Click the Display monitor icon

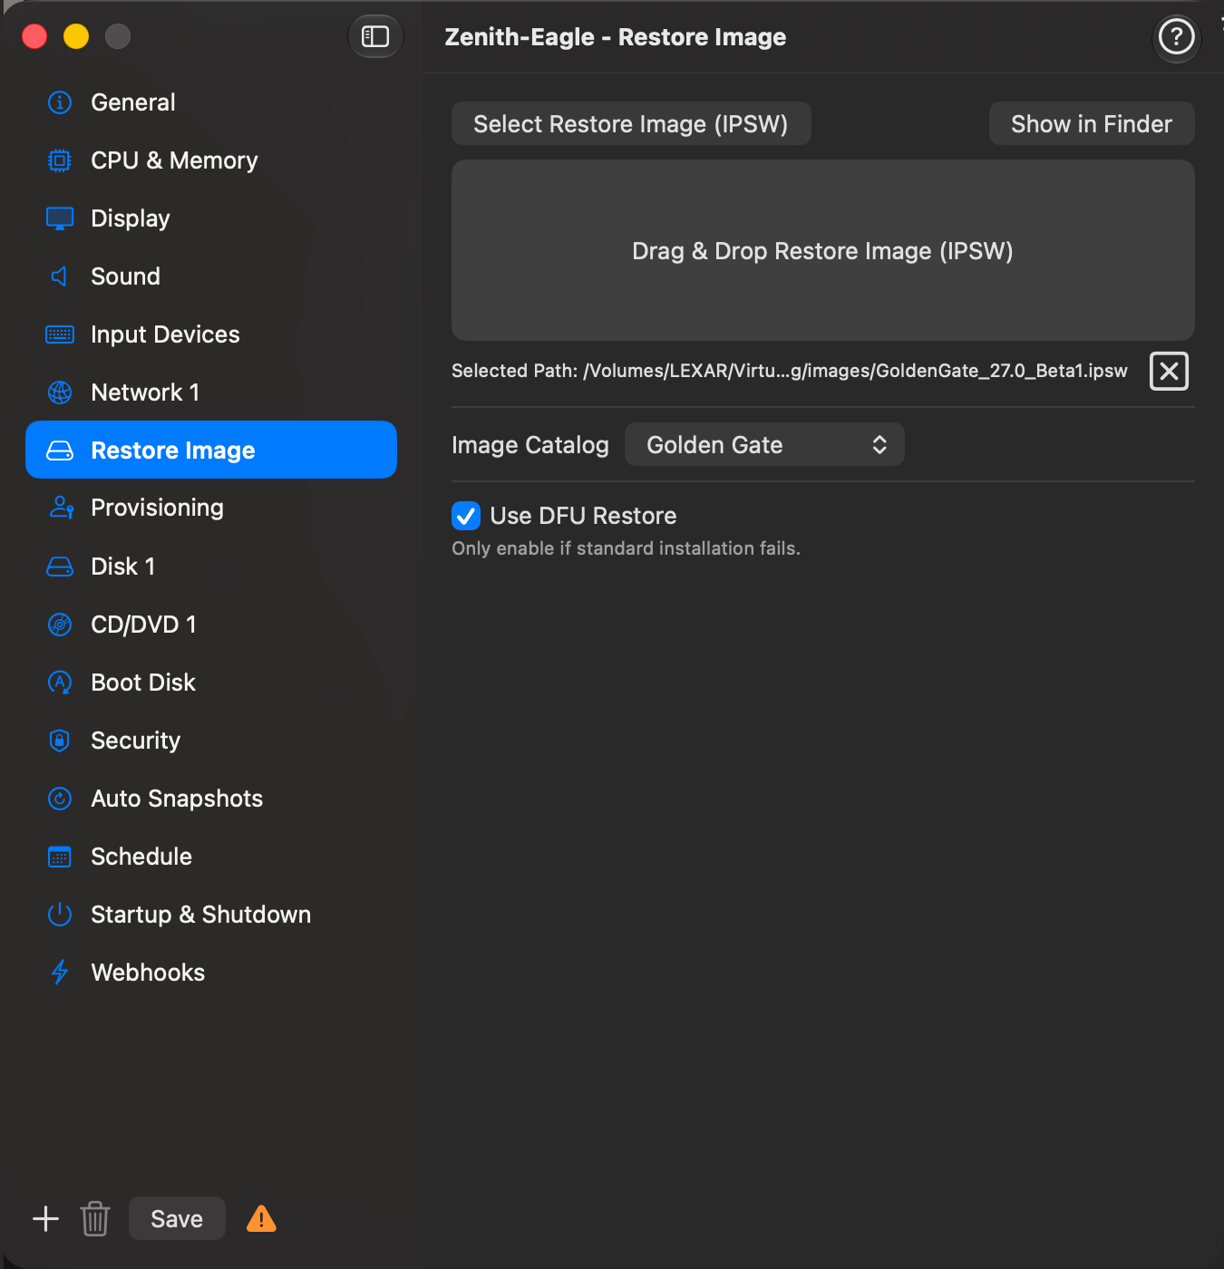[x=60, y=218]
